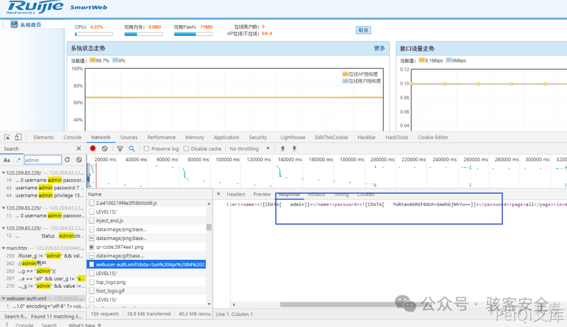Viewport: 567px width, 327px height.
Task: Open the Application tab
Action: coord(226,138)
